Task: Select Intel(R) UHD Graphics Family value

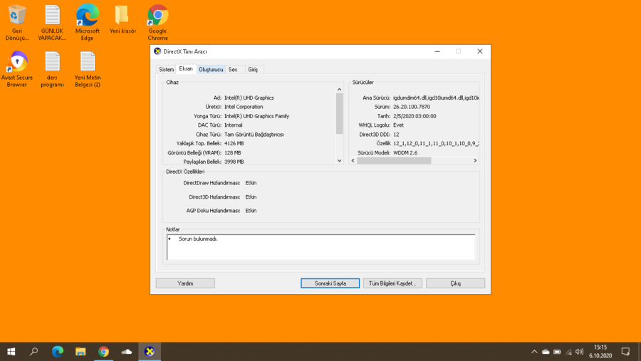Action: click(256, 116)
